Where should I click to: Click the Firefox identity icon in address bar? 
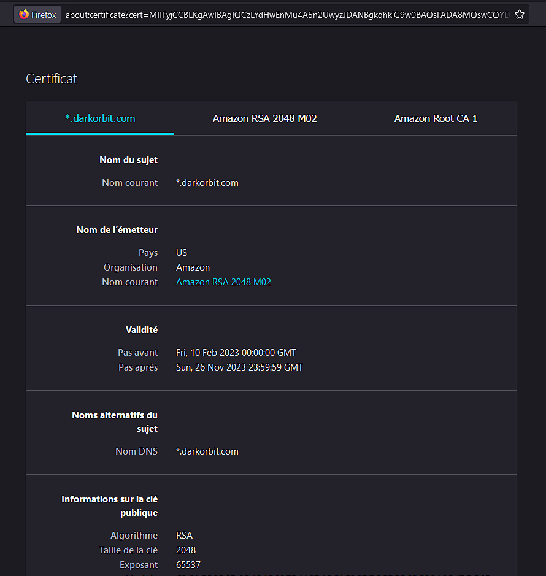point(37,15)
